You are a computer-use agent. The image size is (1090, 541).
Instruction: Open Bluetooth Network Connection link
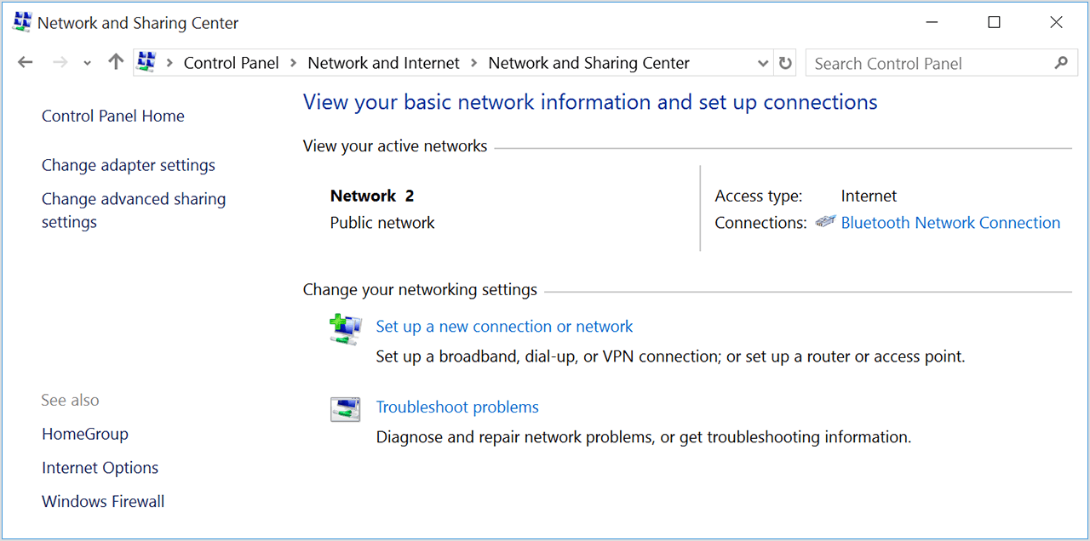(950, 223)
